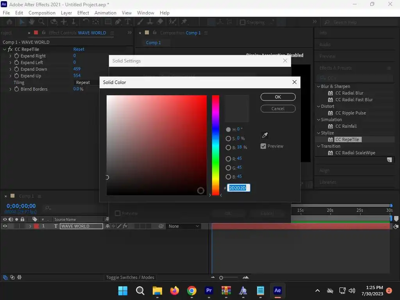Collapse the CC RepeTile effect group

click(4, 49)
